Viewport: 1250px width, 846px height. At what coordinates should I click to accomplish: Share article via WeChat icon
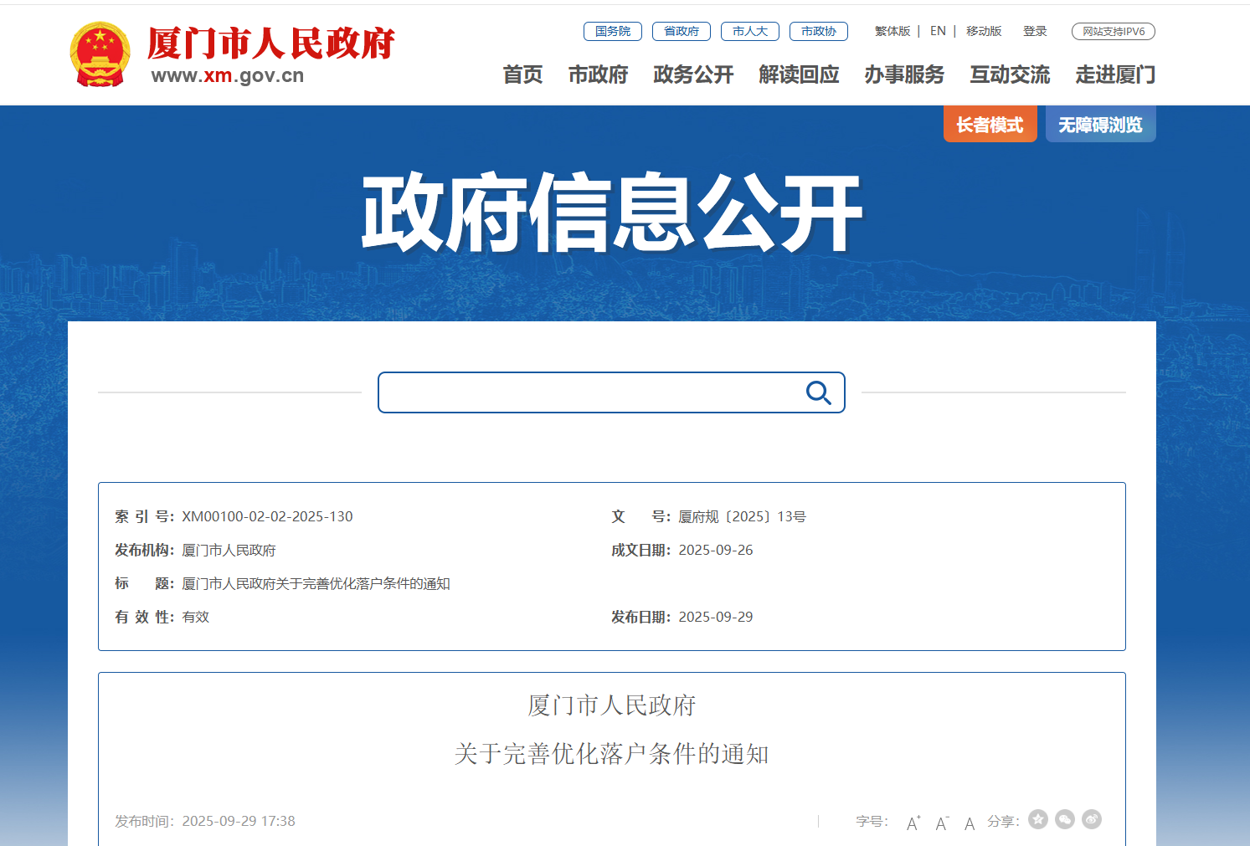coord(1065,820)
